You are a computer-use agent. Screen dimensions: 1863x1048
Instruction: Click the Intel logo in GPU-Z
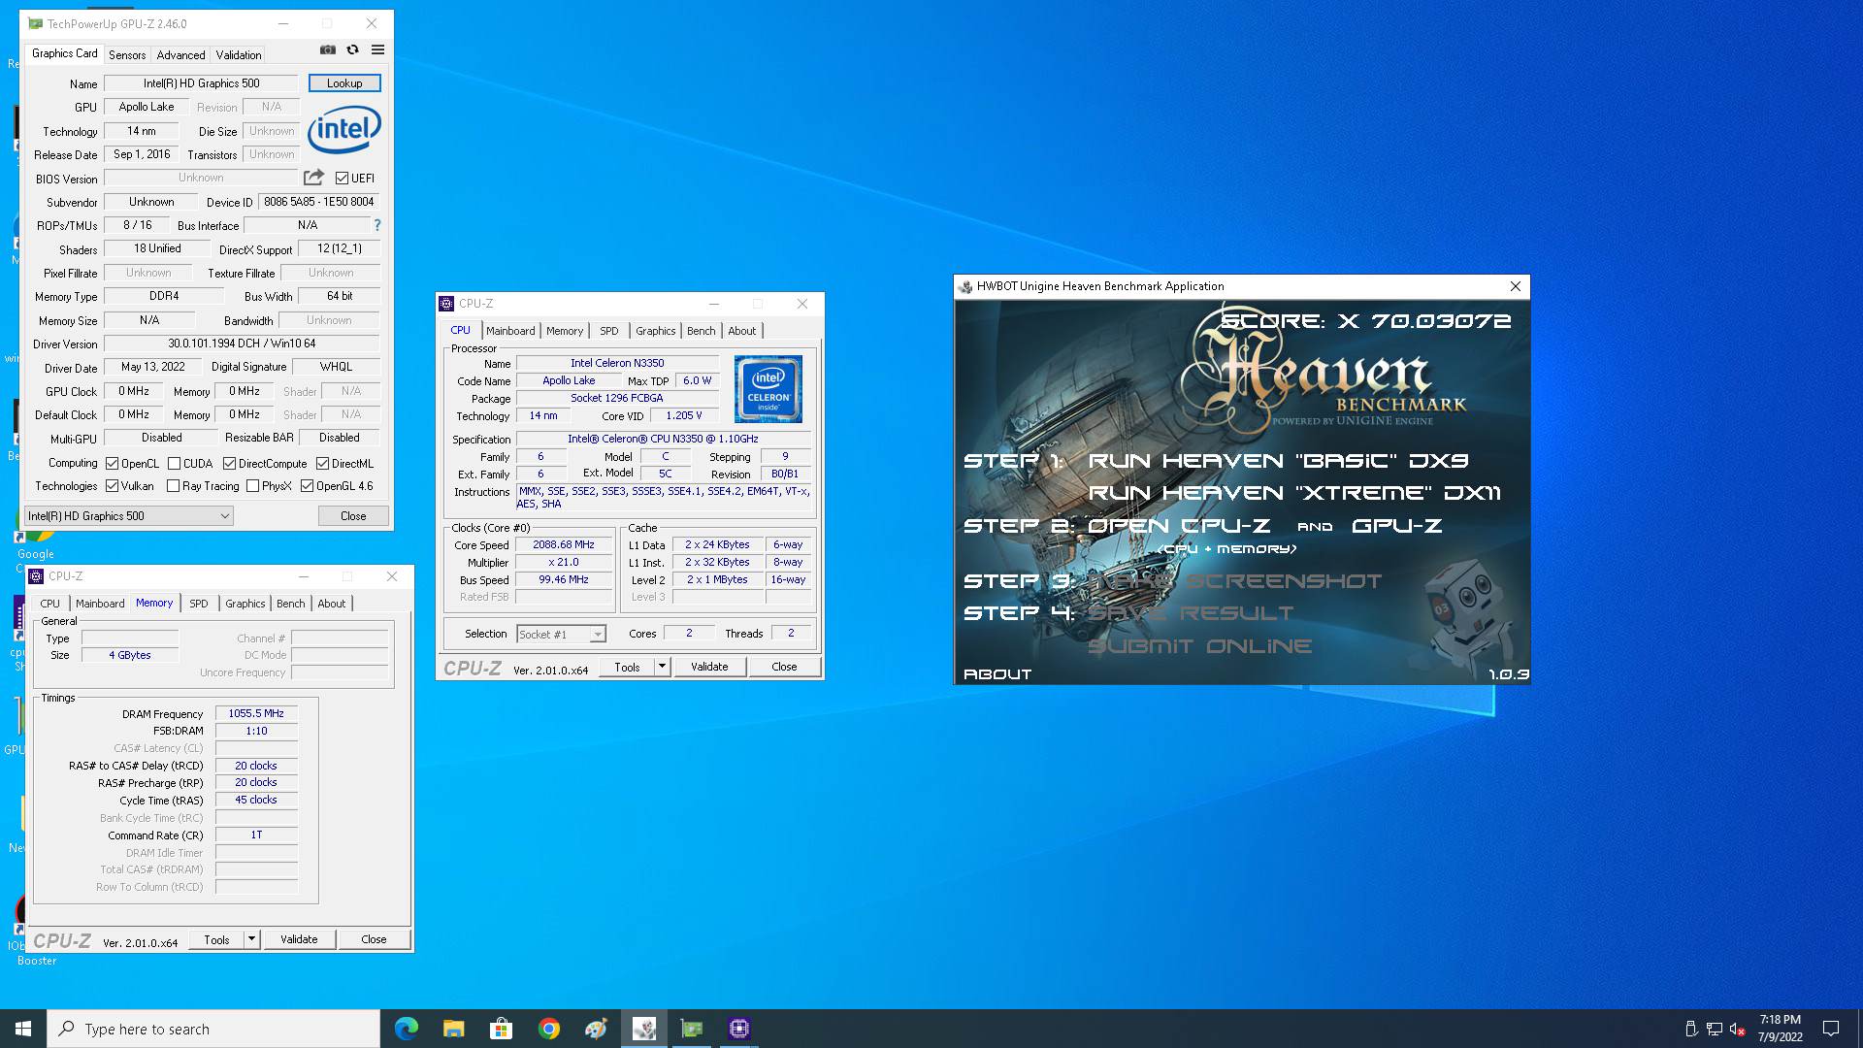[344, 130]
